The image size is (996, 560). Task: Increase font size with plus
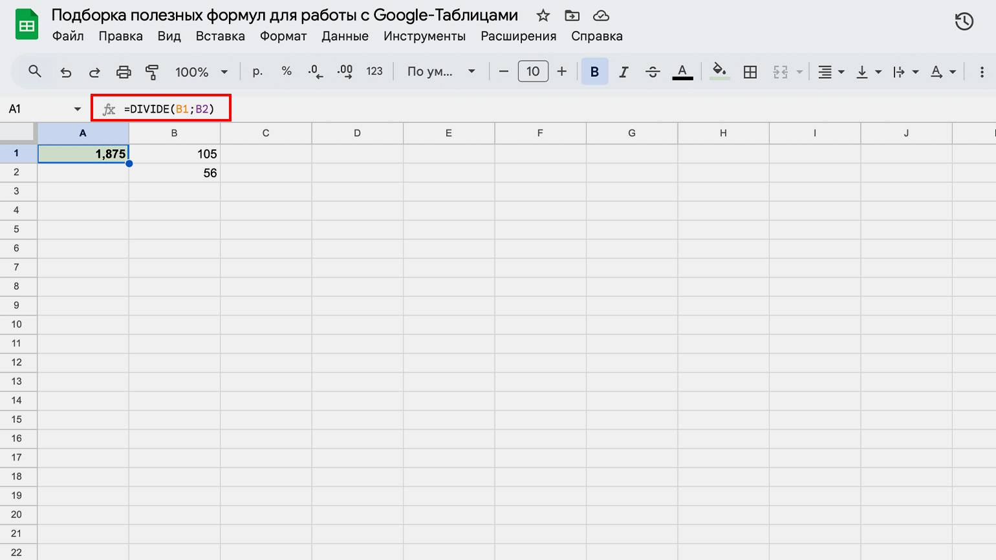pos(561,71)
